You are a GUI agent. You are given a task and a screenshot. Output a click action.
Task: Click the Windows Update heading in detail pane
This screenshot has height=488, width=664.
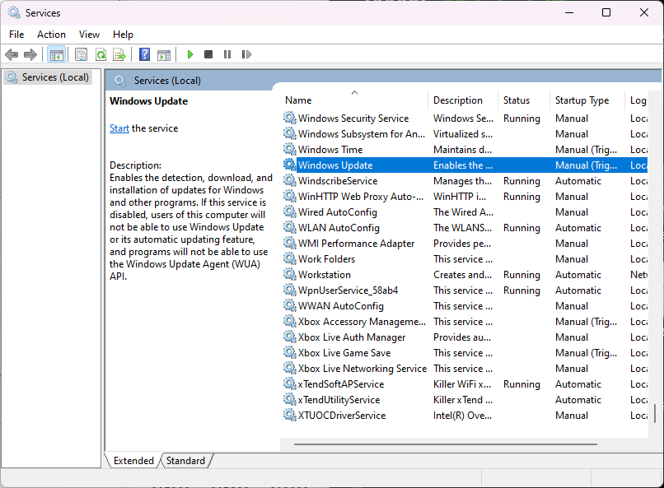click(x=148, y=101)
